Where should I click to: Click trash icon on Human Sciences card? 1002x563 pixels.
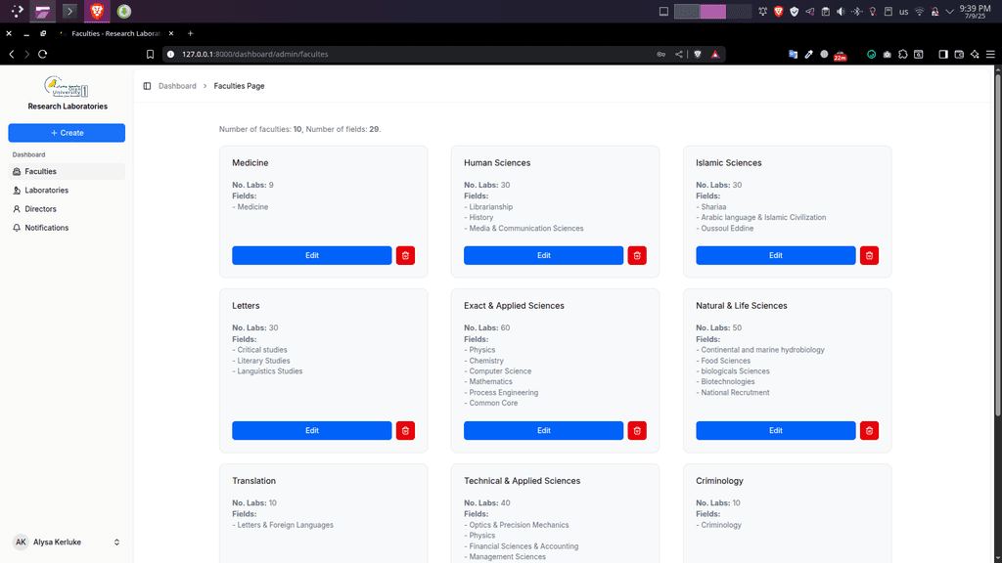[x=637, y=255]
